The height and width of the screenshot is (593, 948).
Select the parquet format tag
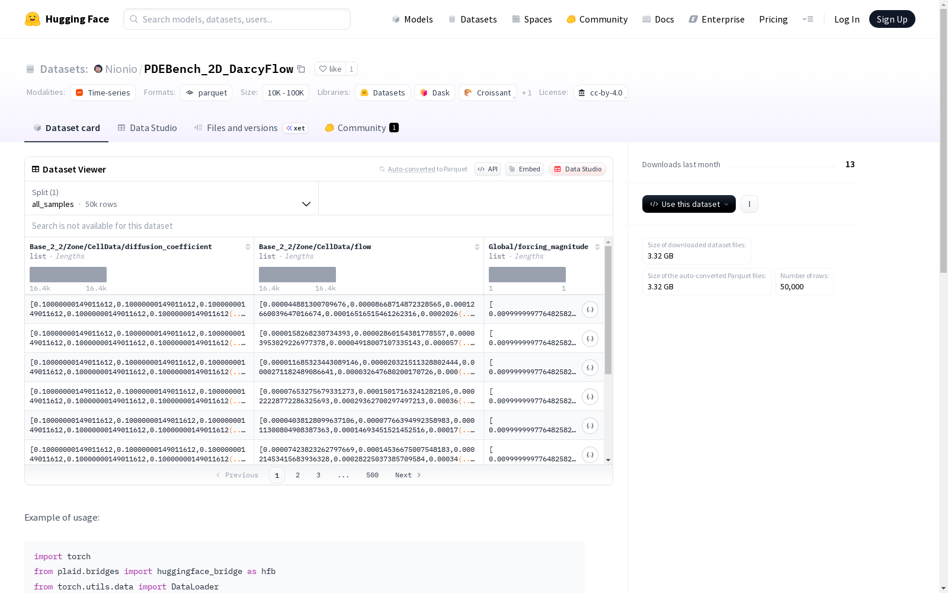(206, 93)
